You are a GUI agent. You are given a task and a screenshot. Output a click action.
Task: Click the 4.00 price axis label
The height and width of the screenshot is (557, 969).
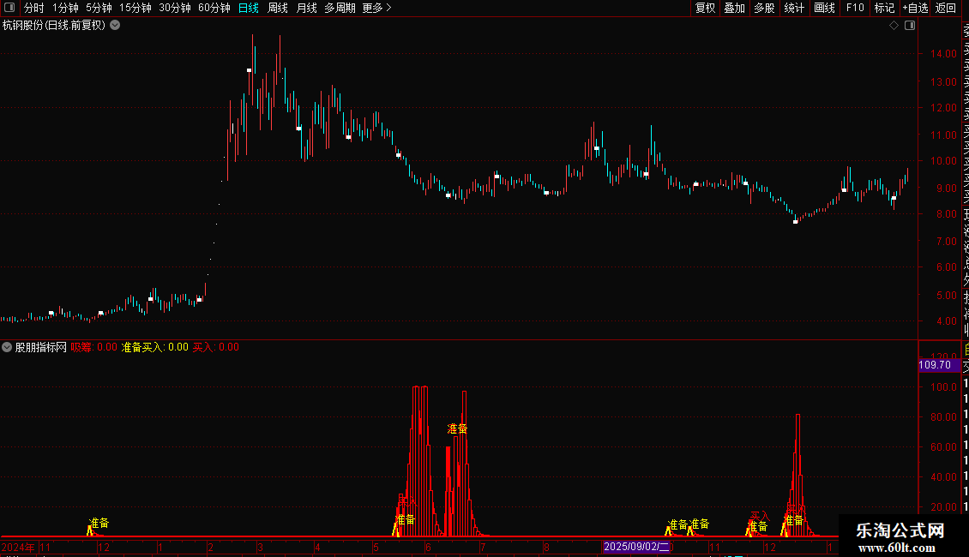coord(947,321)
